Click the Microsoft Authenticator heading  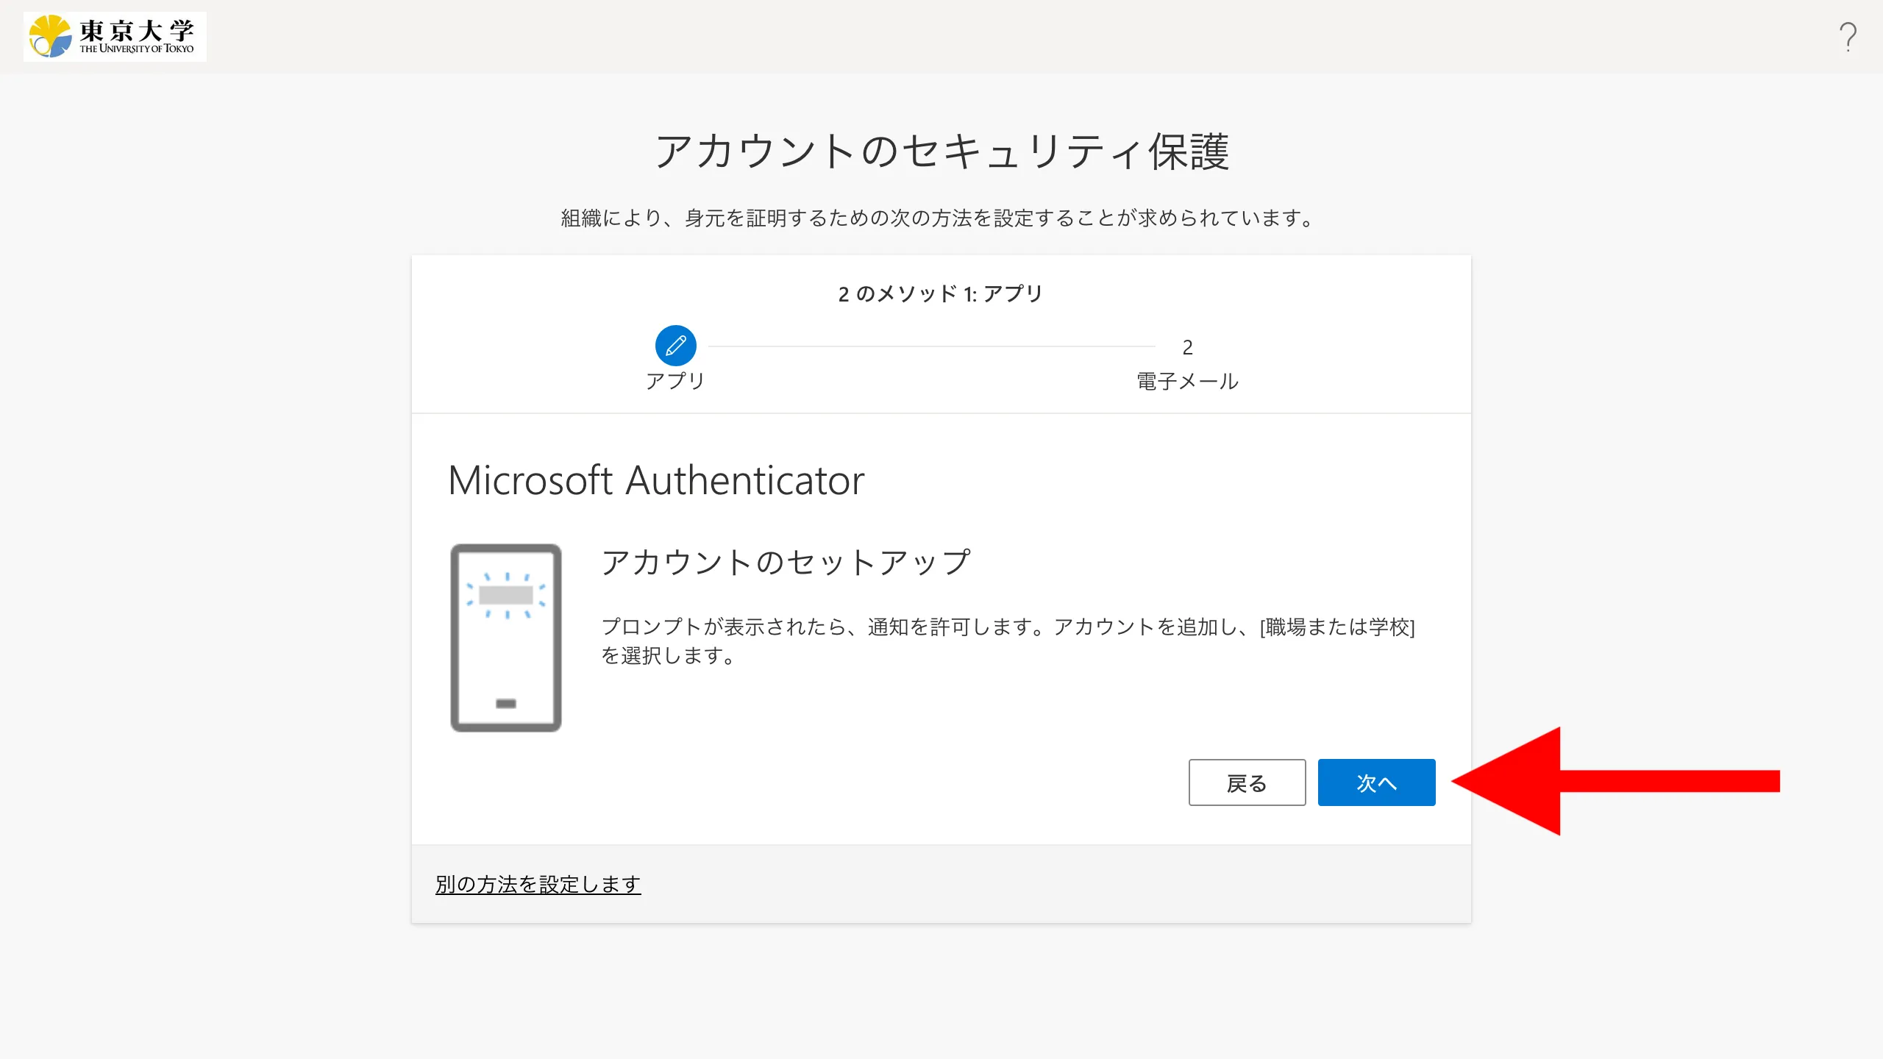(655, 480)
